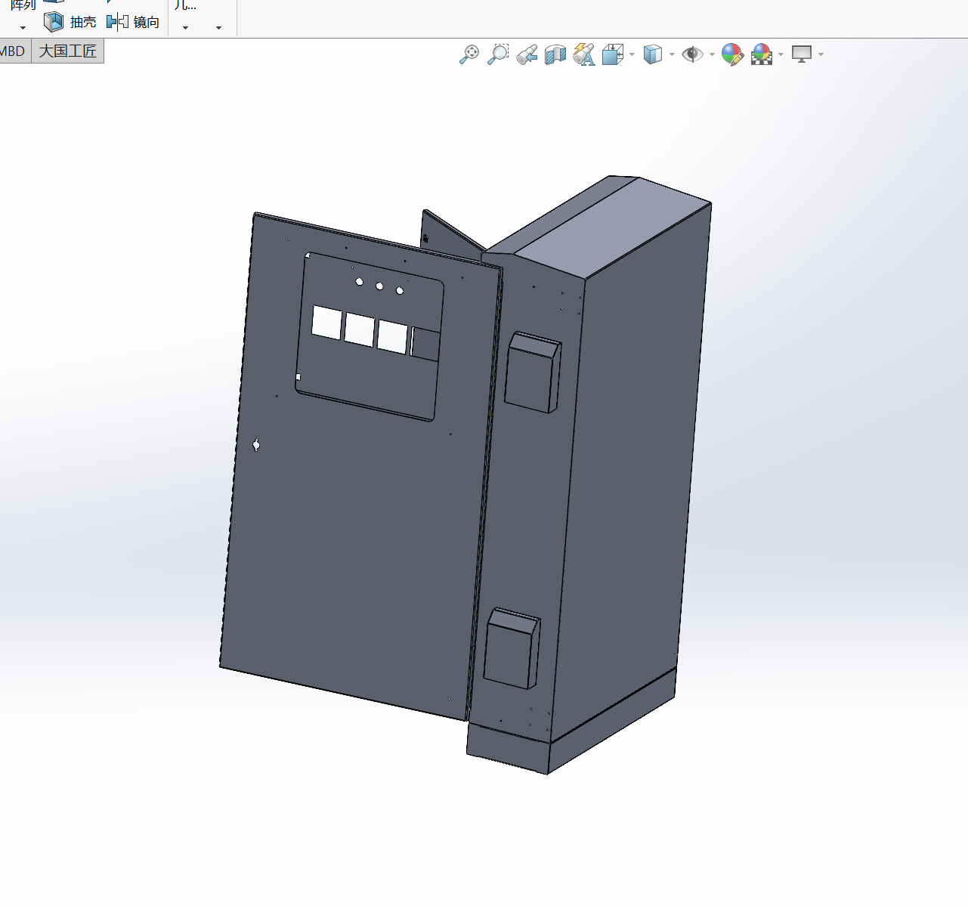Expand the Display Style dropdown arrow

coord(672,54)
